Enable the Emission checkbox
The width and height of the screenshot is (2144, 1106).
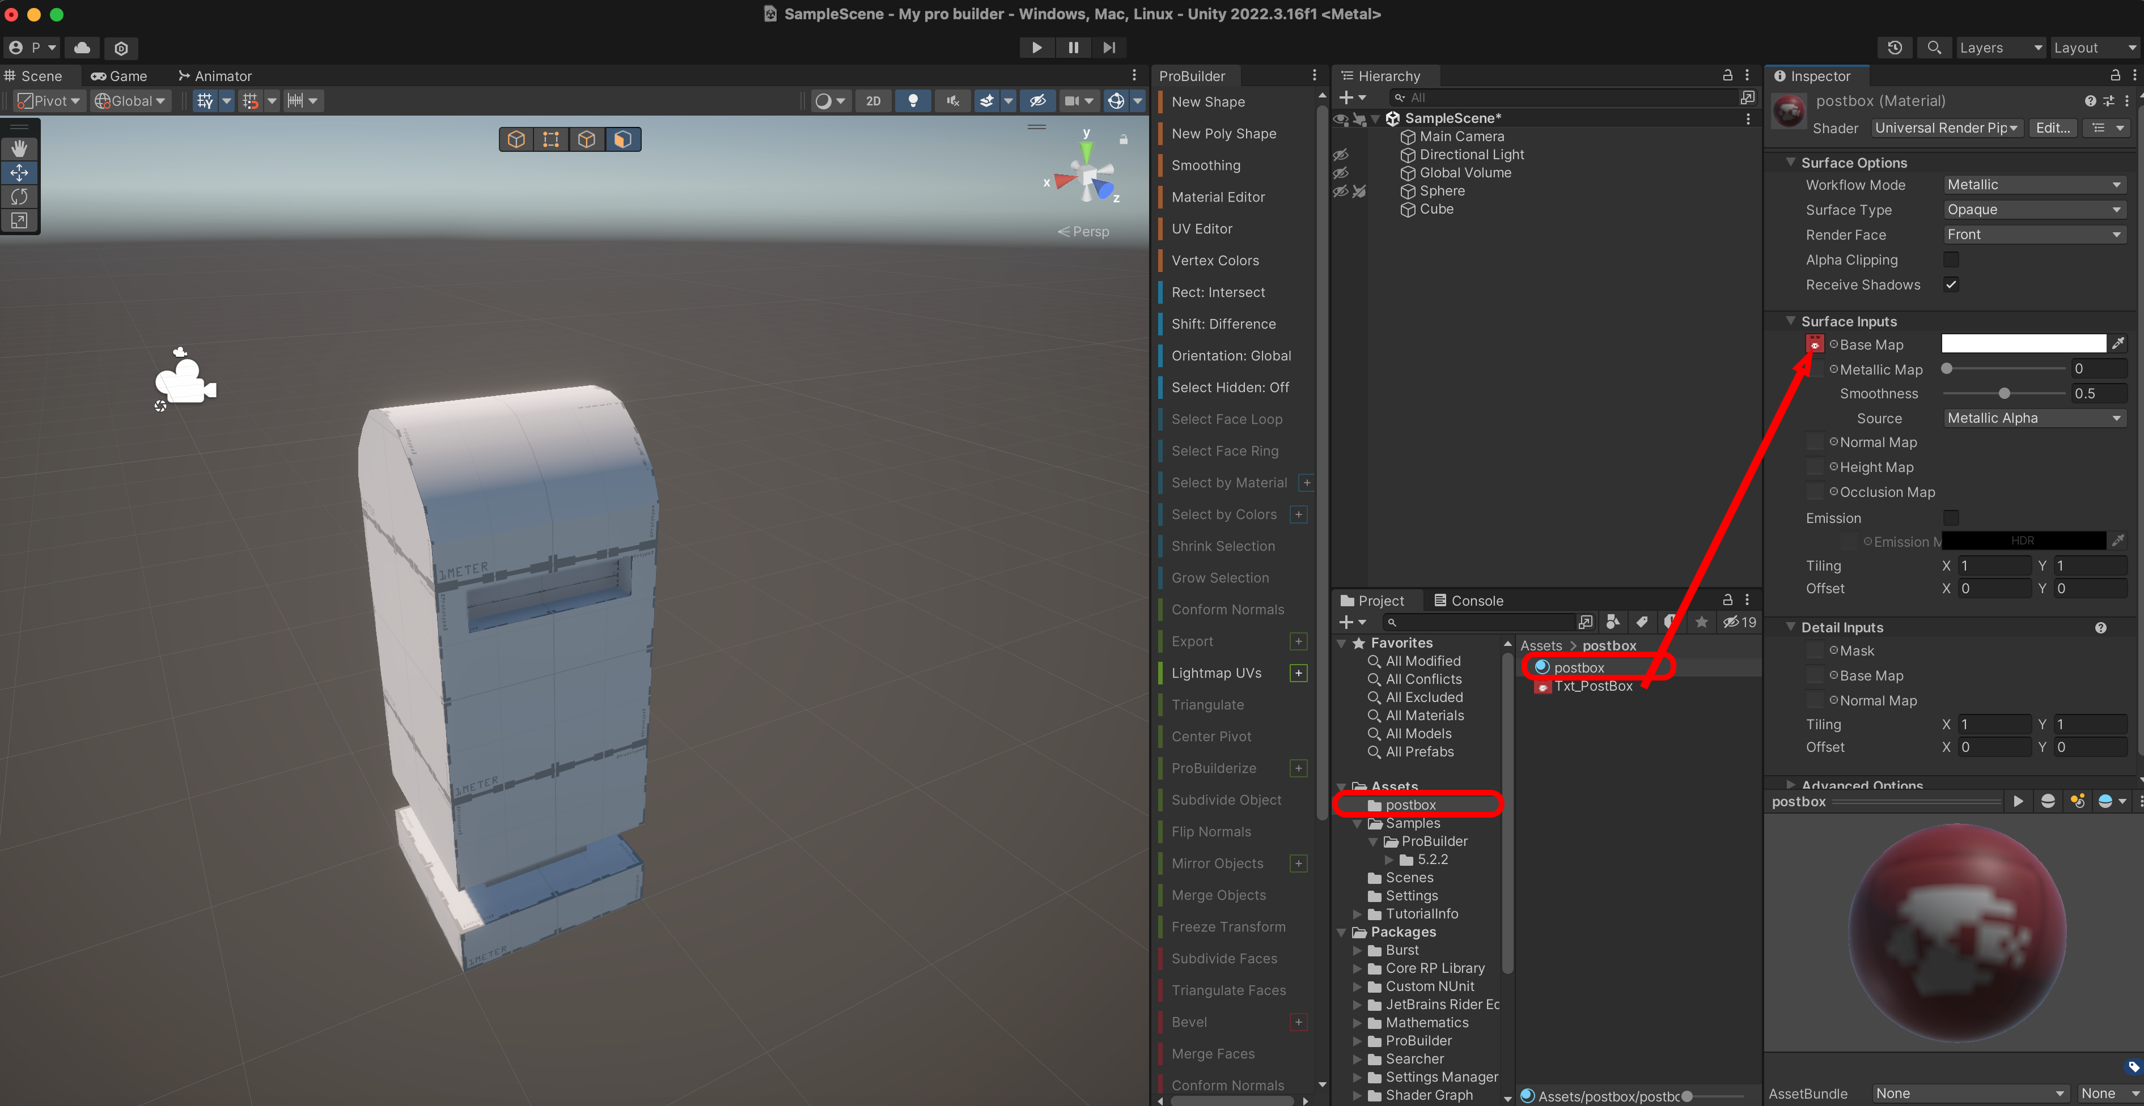pyautogui.click(x=1951, y=517)
